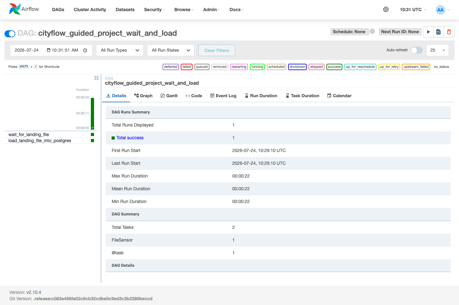
Task: Click the git version hash text
Action: pos(93,299)
